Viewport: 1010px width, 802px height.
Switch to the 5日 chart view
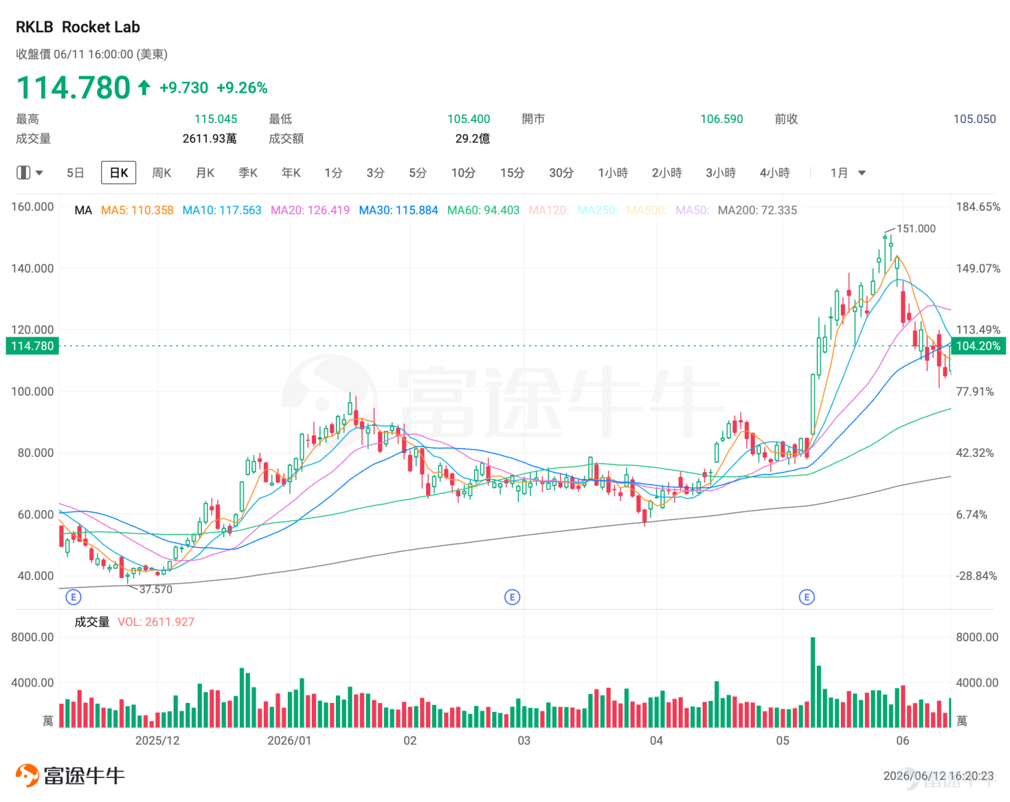(x=75, y=173)
